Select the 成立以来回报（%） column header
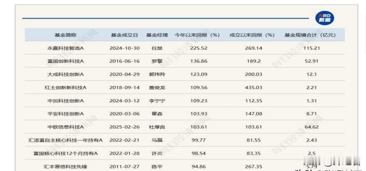 pos(252,35)
